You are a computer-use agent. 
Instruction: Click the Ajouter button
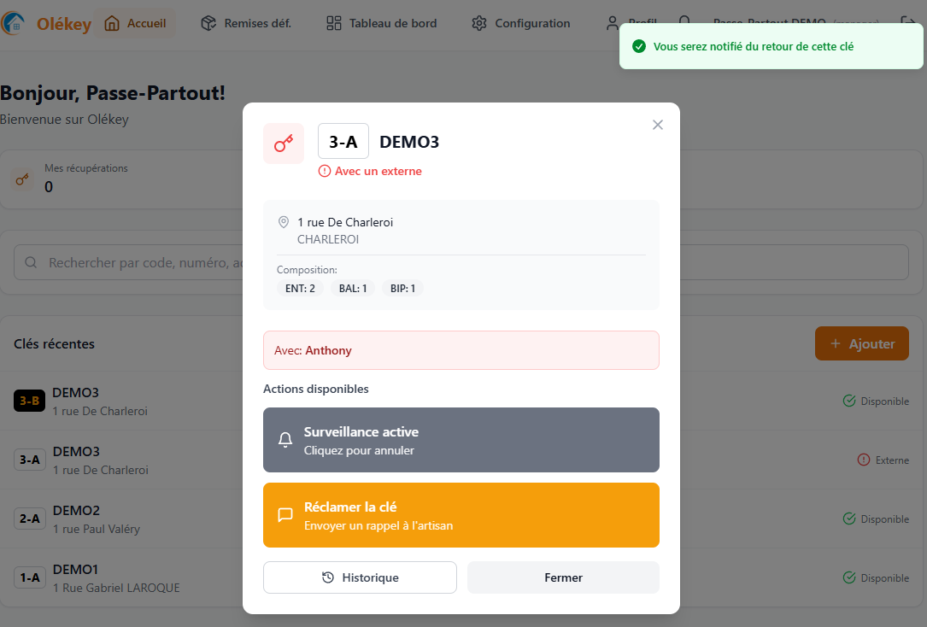pos(862,343)
